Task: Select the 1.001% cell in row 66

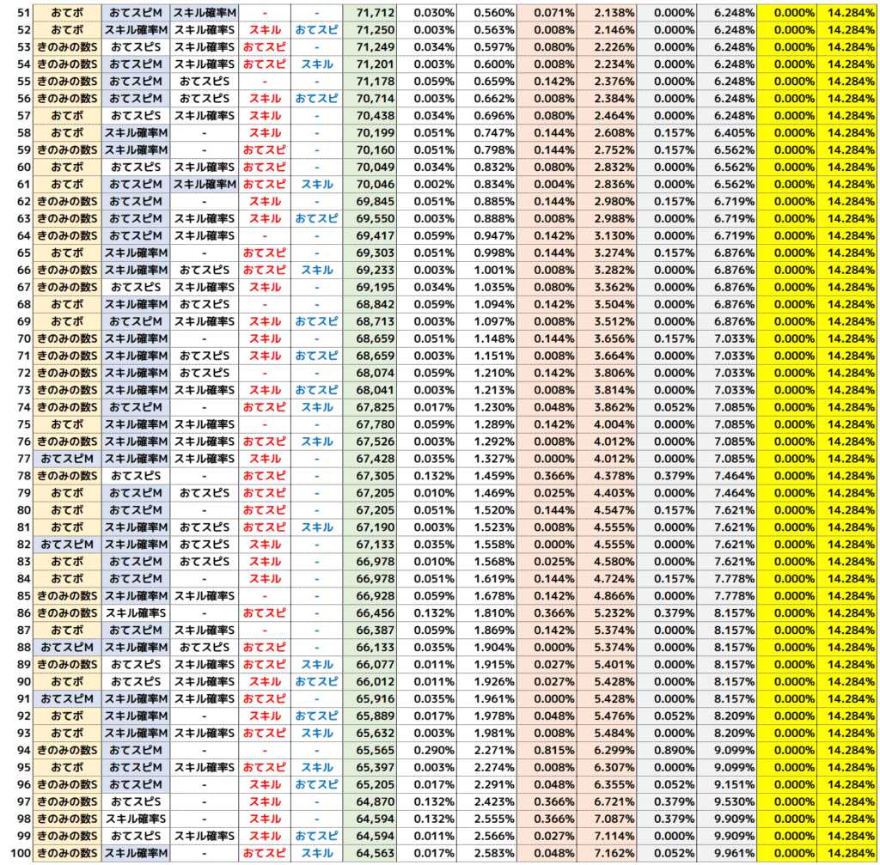Action: pyautogui.click(x=486, y=271)
